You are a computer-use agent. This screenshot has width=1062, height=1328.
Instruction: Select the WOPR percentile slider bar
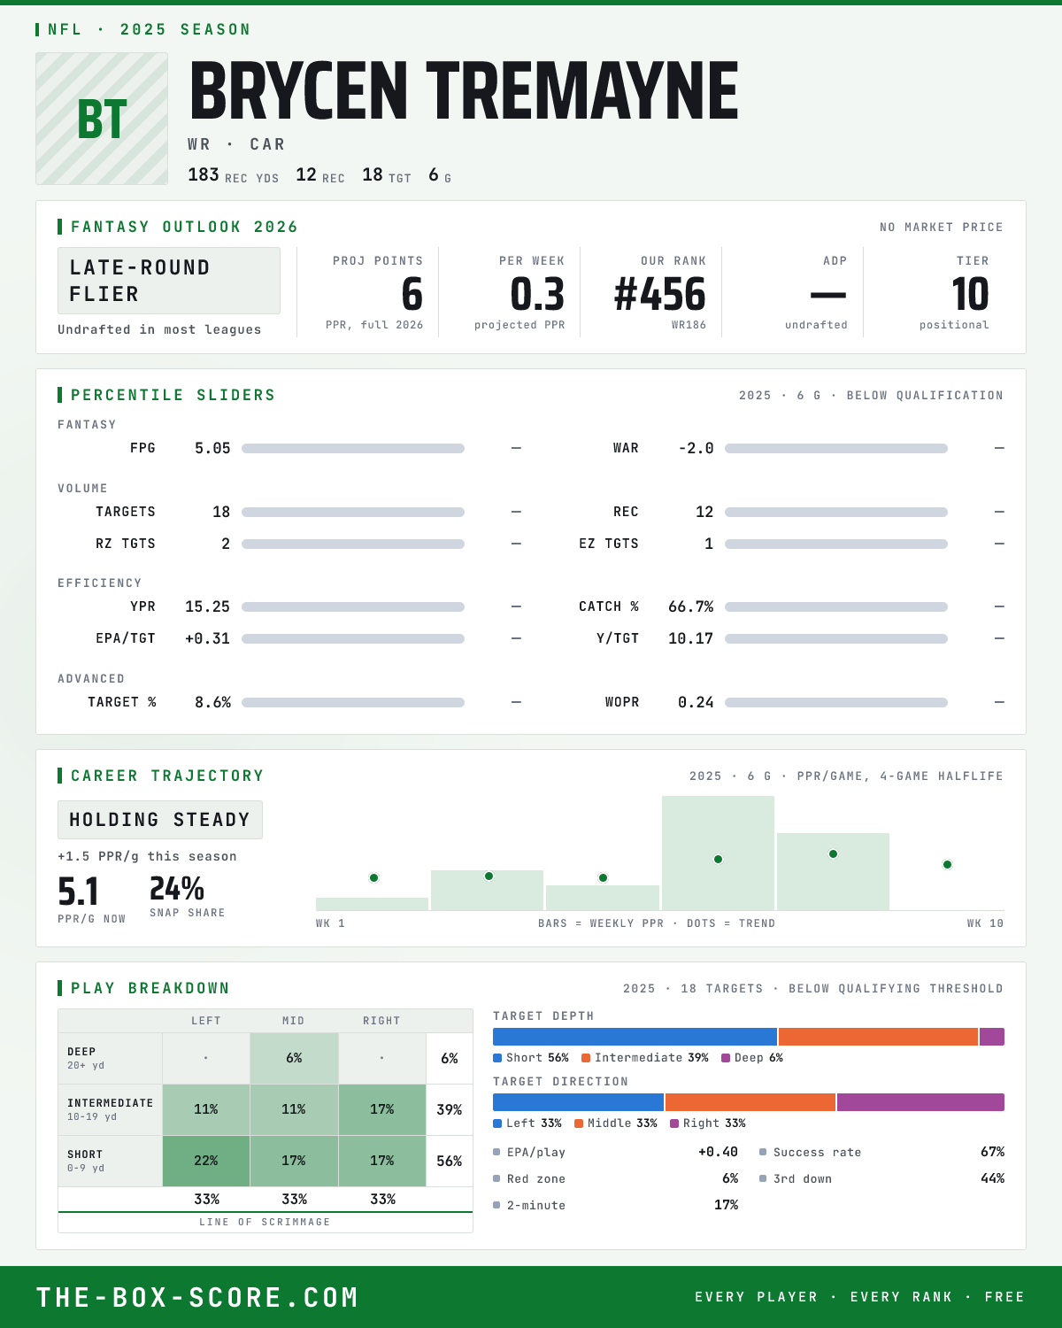click(836, 703)
